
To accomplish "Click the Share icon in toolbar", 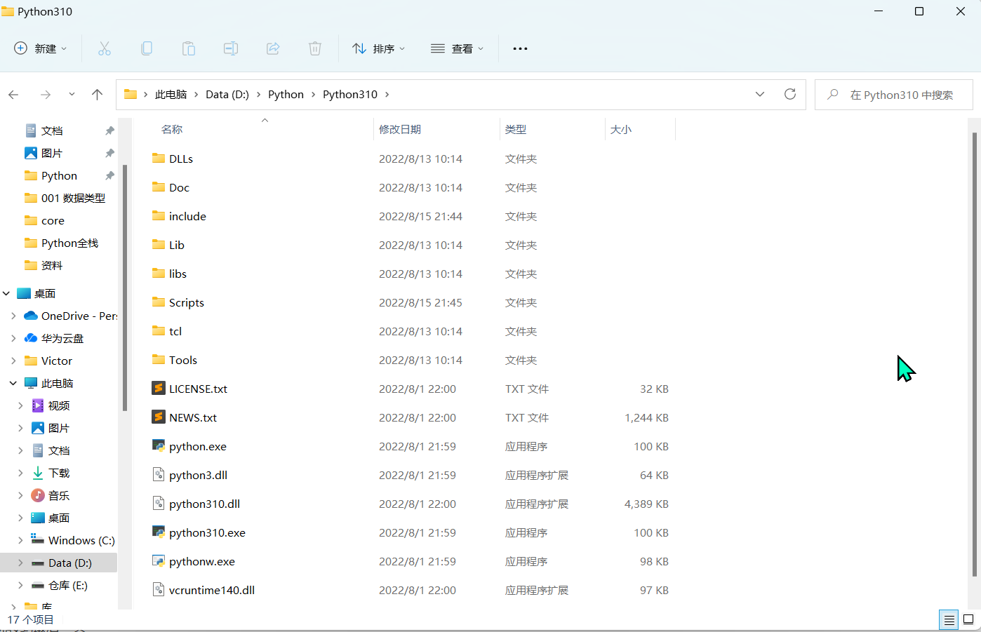I will coord(273,48).
